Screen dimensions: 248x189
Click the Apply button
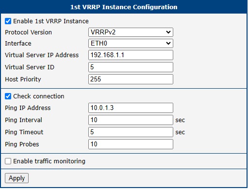(x=17, y=178)
